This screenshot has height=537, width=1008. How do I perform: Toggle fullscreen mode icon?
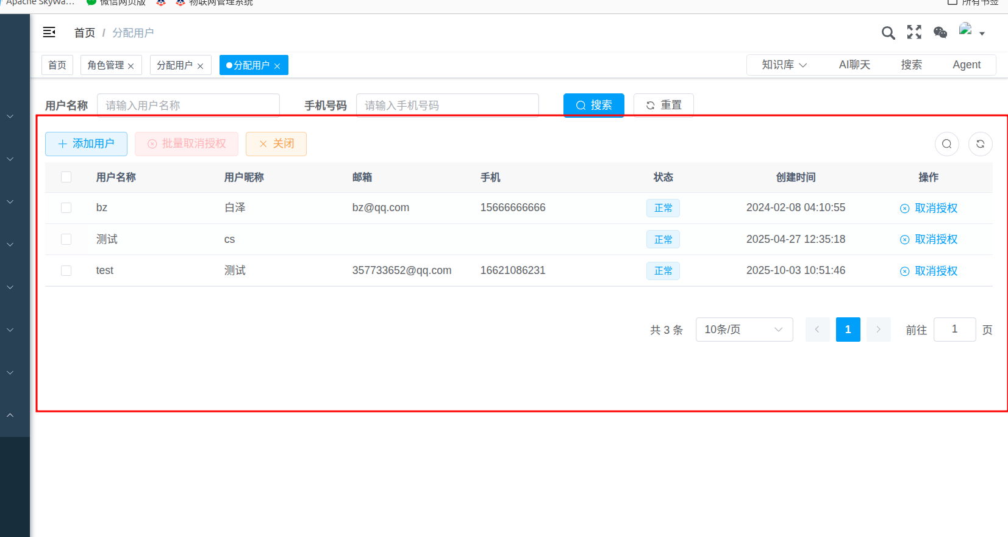click(914, 32)
